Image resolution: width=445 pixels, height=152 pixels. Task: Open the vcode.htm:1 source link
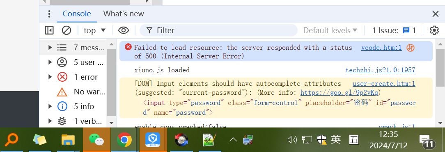click(381, 47)
